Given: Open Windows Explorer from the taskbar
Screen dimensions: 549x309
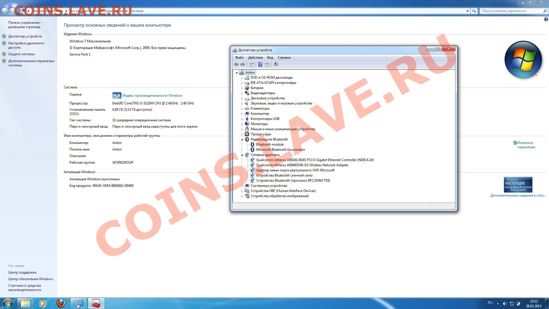Looking at the screenshot, I should pyautogui.click(x=25, y=303).
